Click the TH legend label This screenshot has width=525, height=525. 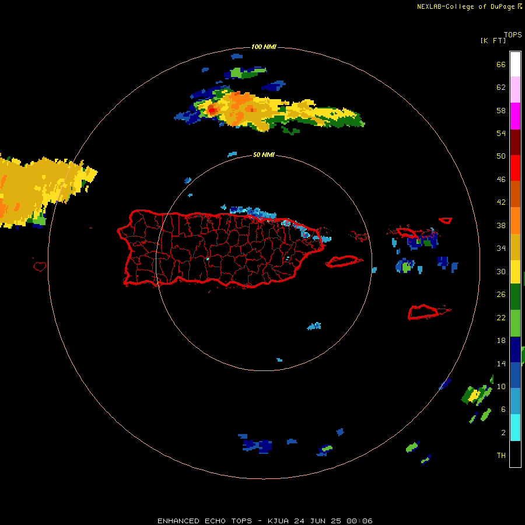pyautogui.click(x=501, y=456)
